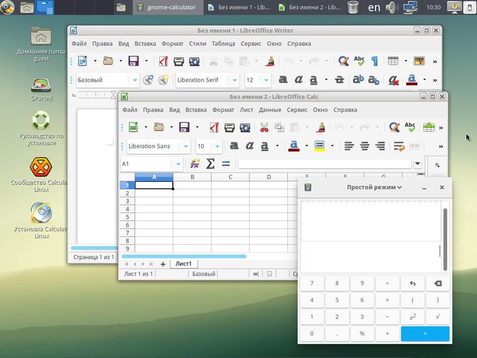477x358 pixels.
Task: Toggle Italic in Writer formatting toolbar
Action: click(x=299, y=80)
